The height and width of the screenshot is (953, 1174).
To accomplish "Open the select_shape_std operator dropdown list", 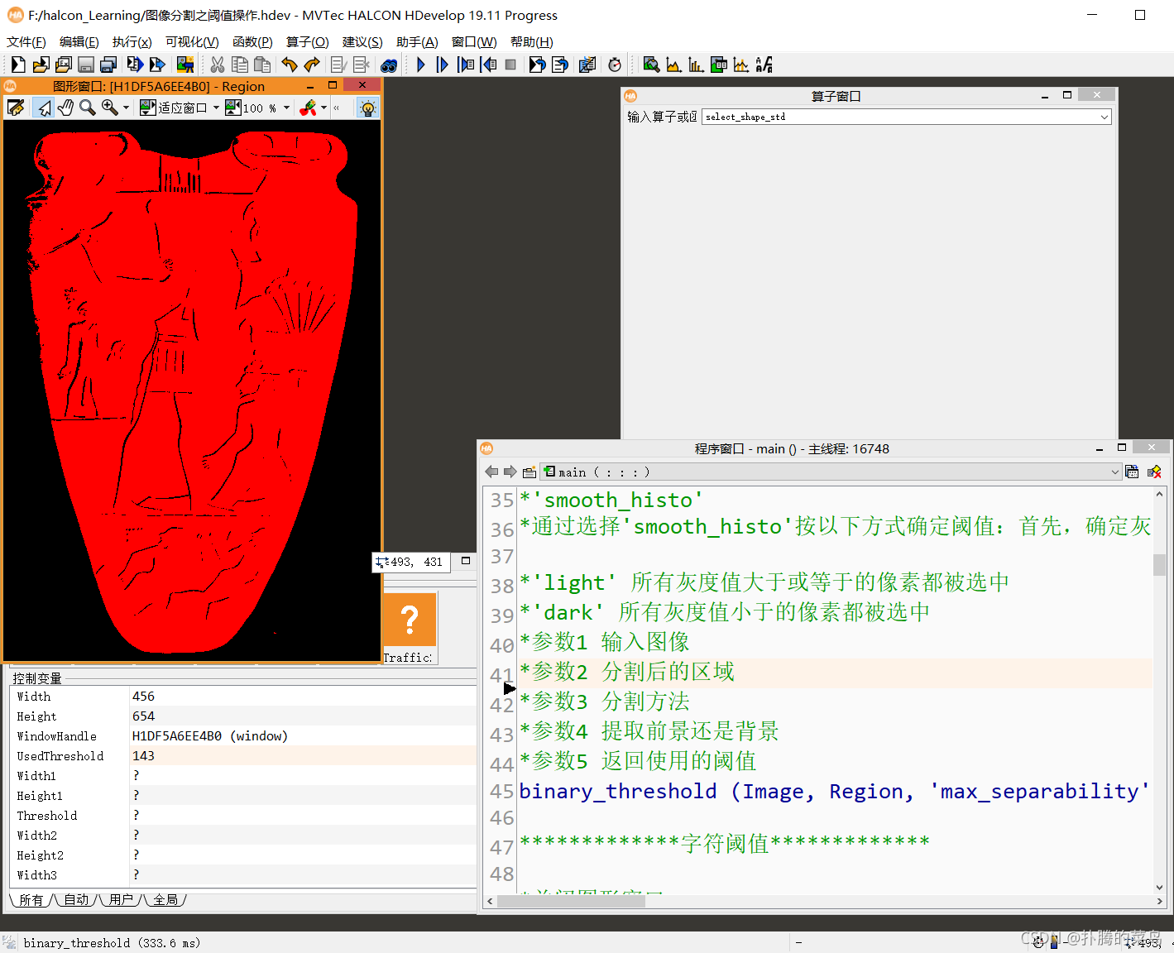I will 1104,117.
